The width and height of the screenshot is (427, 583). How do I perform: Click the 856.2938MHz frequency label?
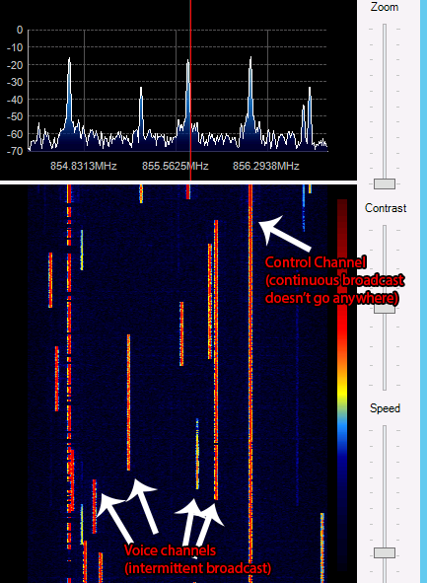coord(266,166)
